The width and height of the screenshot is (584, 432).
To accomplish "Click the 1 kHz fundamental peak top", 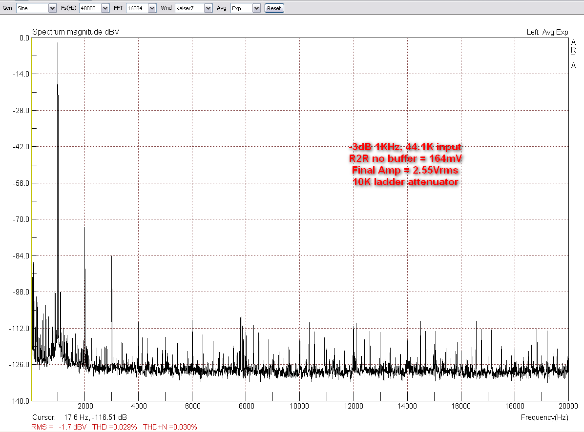I will click(58, 44).
